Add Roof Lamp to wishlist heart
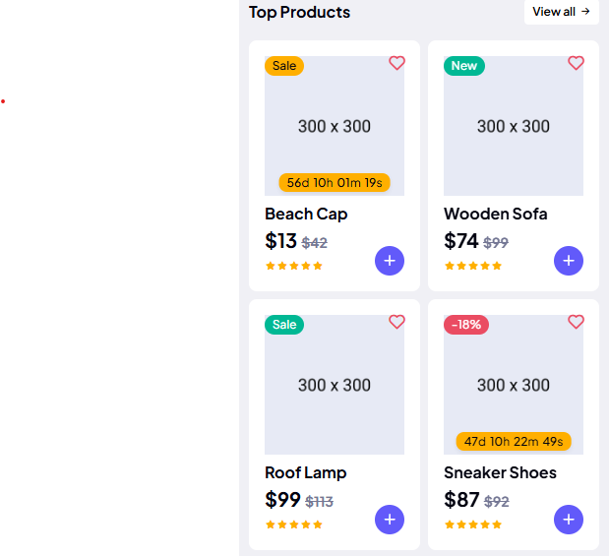Viewport: 609px width, 556px height. (x=396, y=322)
